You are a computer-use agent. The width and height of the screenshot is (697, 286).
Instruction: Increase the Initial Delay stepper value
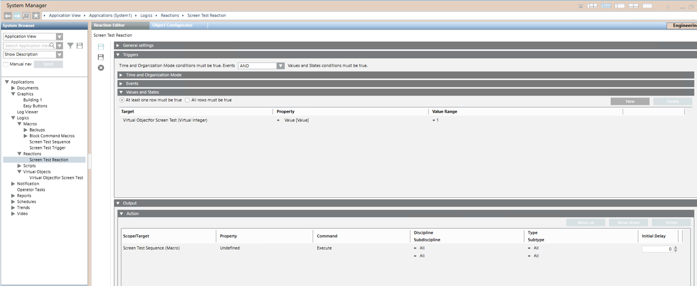click(x=676, y=247)
